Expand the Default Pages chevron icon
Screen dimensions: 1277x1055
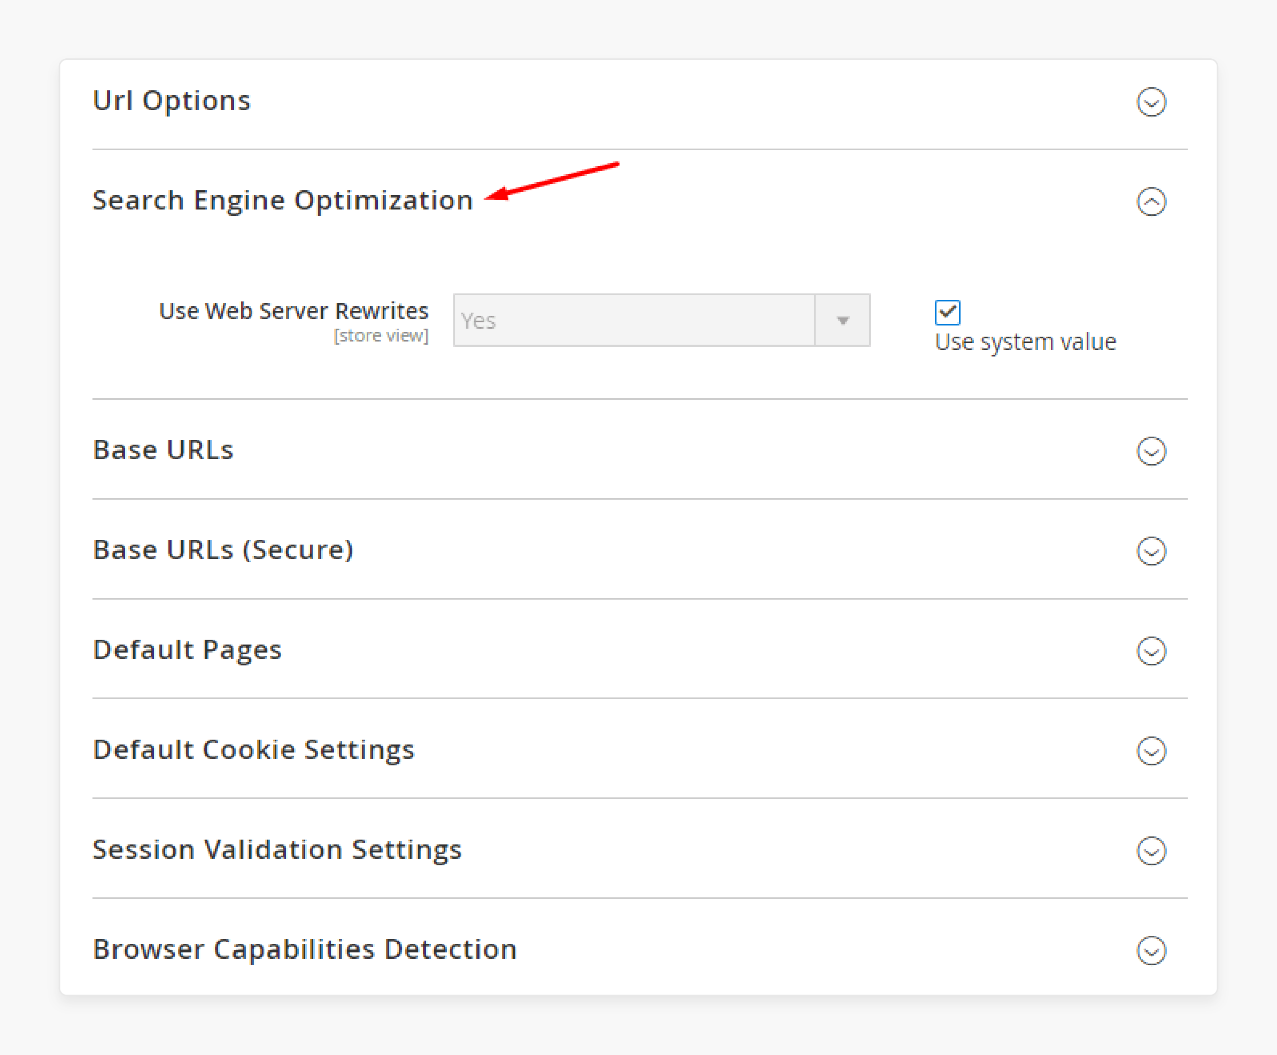click(x=1151, y=651)
